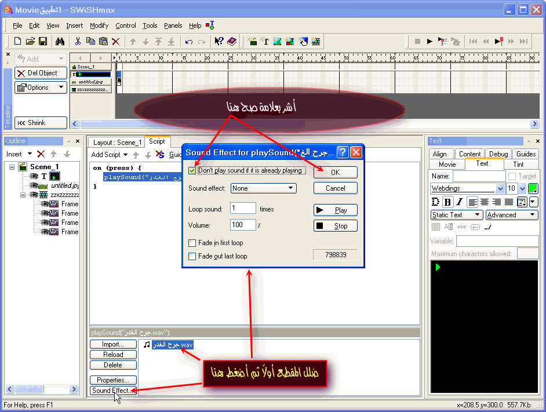This screenshot has height=412, width=546.
Task: Click the Insert Button hand-pointer icon
Action: click(303, 42)
